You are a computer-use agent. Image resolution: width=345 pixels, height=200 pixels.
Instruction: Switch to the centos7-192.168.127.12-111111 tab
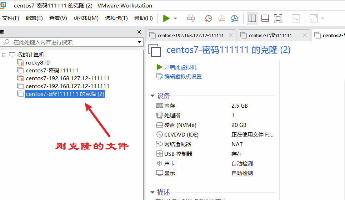[191, 35]
